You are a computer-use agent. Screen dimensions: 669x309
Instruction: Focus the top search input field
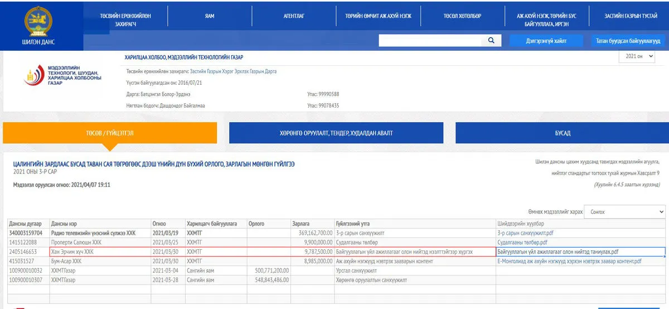coord(431,41)
